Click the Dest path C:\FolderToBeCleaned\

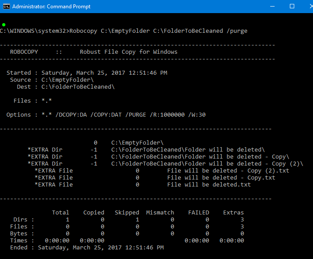pyautogui.click(x=78, y=87)
